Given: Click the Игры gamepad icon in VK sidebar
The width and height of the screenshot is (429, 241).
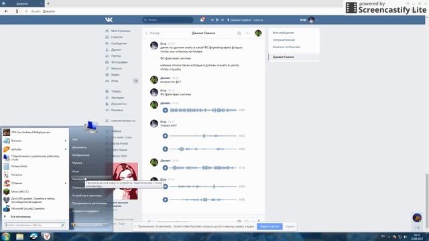Looking at the screenshot, I should 107,81.
